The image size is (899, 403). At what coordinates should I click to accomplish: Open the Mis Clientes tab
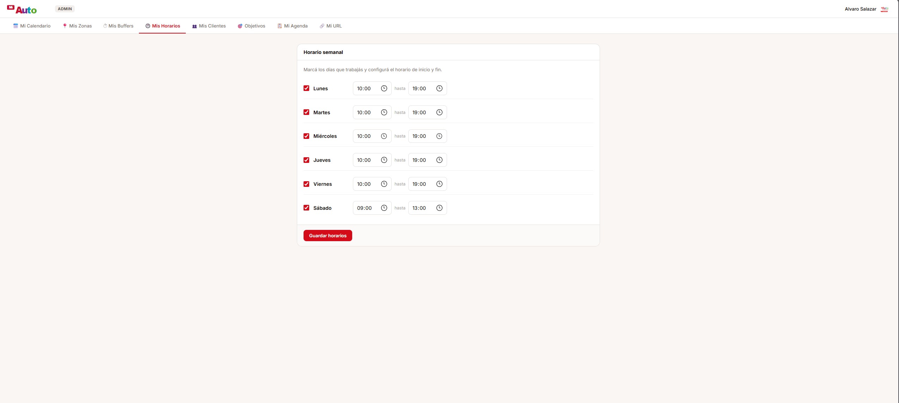(x=209, y=26)
